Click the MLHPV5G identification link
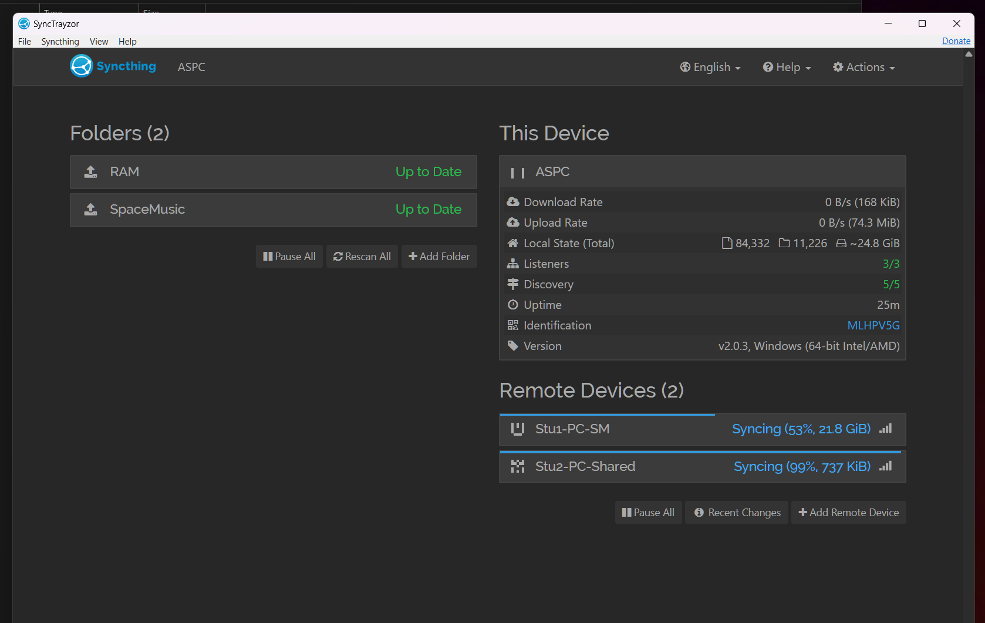This screenshot has width=985, height=623. click(873, 325)
